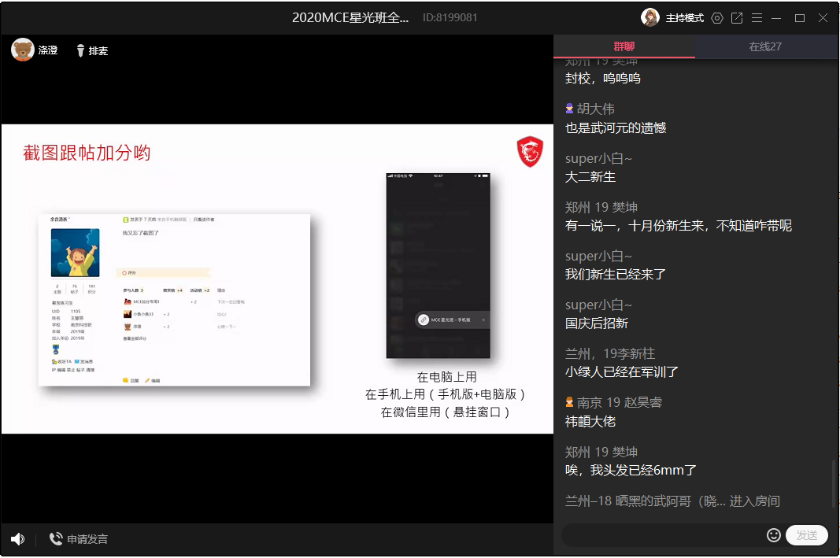Select the message 也是武河元的遗憾
The image size is (840, 558).
(616, 128)
